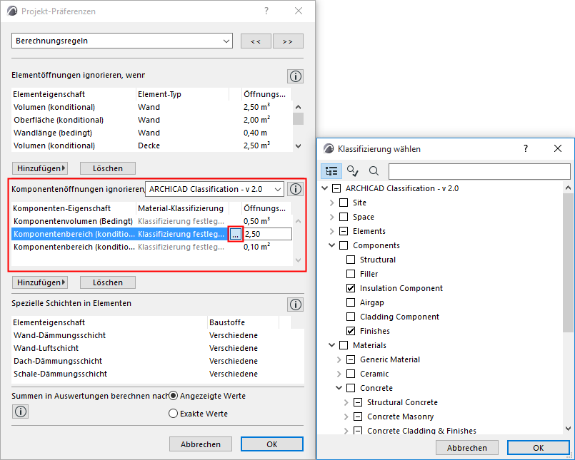
Task: Click Abbrechen in Projekt-Präferenzen
Action: point(201,444)
